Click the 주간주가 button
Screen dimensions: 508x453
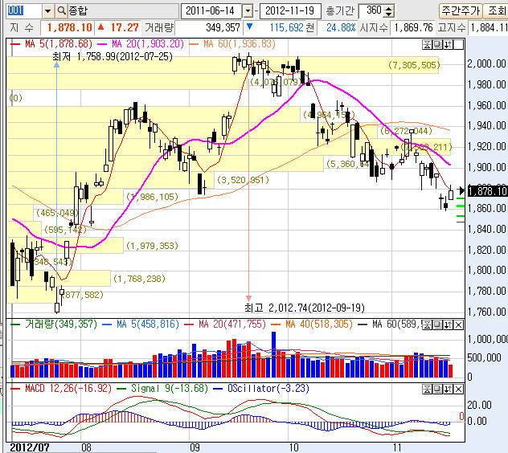coord(461,10)
